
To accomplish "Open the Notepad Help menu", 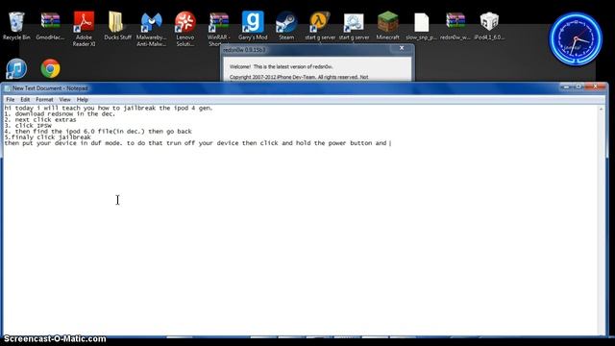I will click(x=83, y=100).
